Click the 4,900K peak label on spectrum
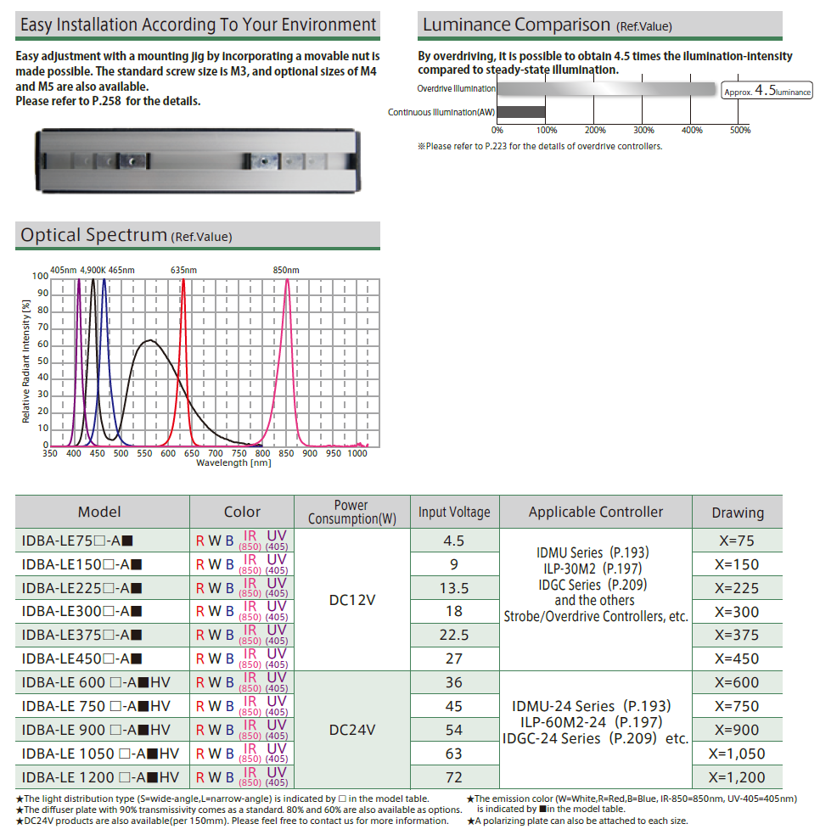The height and width of the screenshot is (835, 820). pyautogui.click(x=93, y=270)
